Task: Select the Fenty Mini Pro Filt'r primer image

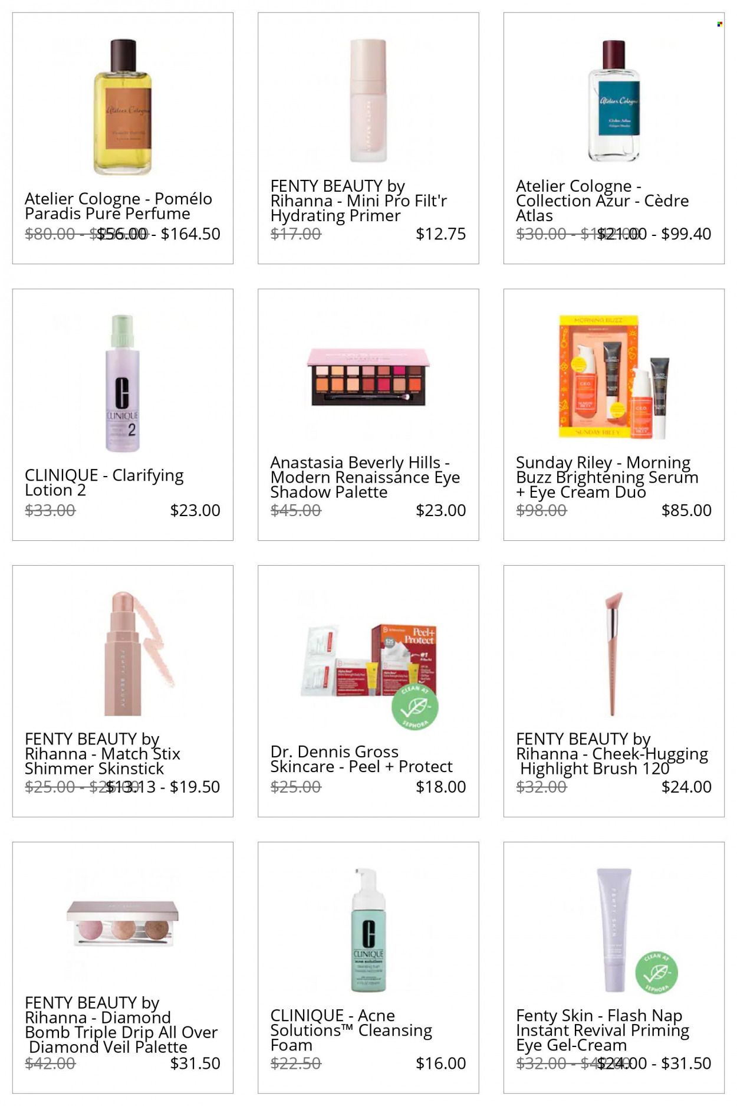Action: click(368, 101)
